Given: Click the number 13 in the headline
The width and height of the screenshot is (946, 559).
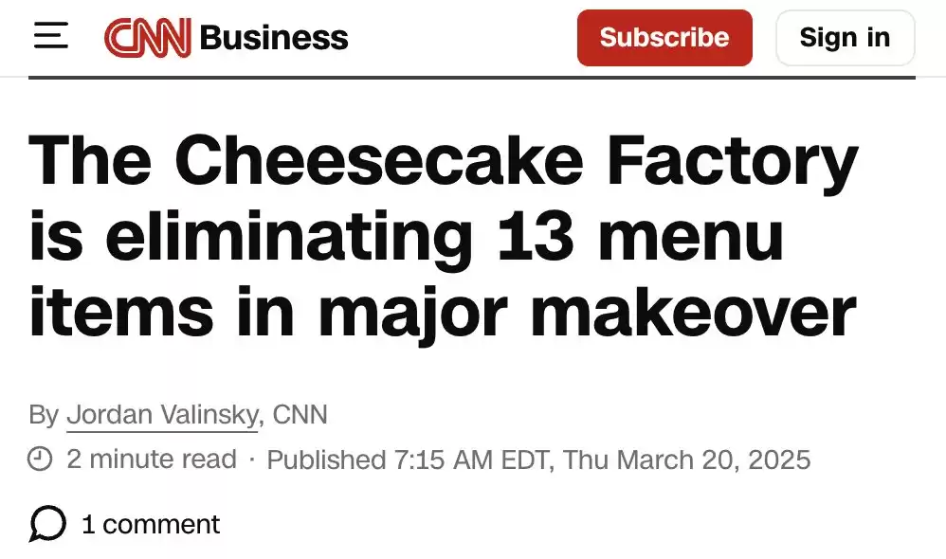Looking at the screenshot, I should pyautogui.click(x=536, y=236).
